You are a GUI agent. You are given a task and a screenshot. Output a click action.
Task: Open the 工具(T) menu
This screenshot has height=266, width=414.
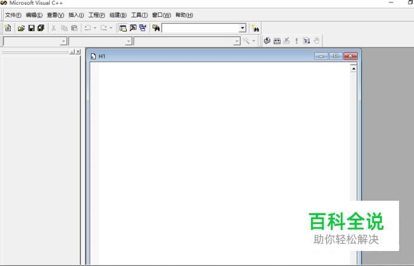(139, 15)
